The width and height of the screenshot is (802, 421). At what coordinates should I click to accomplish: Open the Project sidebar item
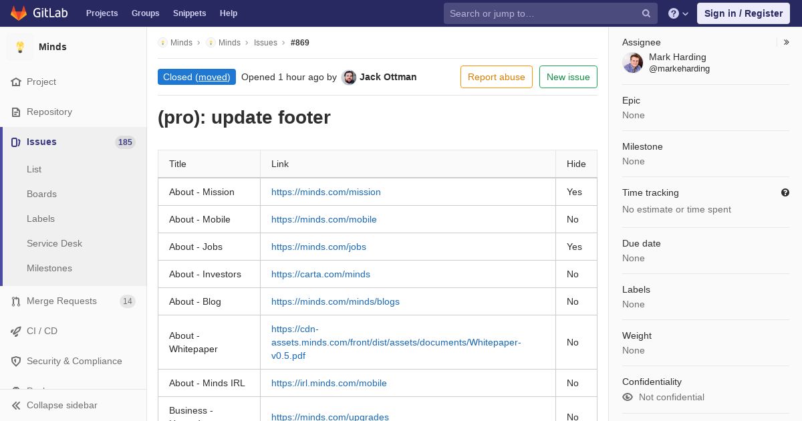click(x=74, y=82)
